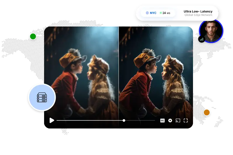Viewport: 233px width, 155px height.
Task: Click the globe icon beside NYC
Action: pyautogui.click(x=147, y=13)
